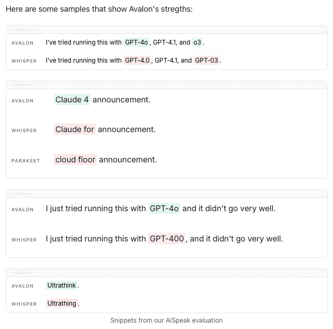
Task: Click the WHISPER label beside Ultrathing
Action: [x=24, y=304]
